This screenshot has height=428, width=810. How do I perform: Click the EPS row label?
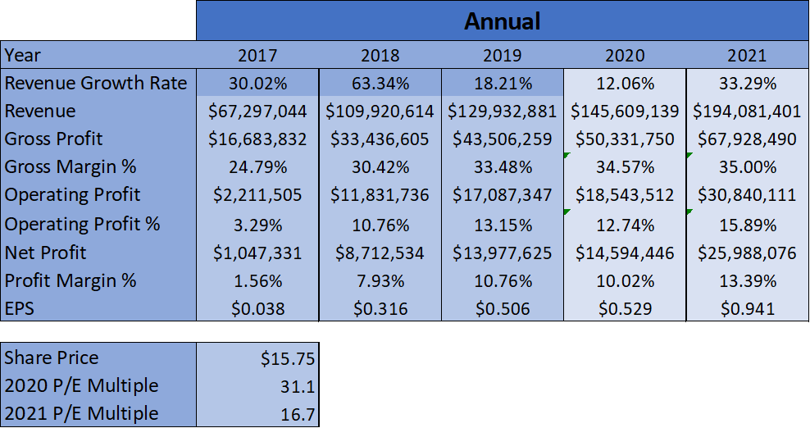click(x=98, y=308)
